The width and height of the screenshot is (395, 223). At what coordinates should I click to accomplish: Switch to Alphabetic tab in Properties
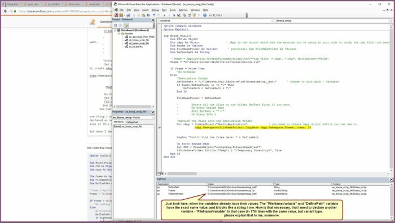tap(118, 122)
